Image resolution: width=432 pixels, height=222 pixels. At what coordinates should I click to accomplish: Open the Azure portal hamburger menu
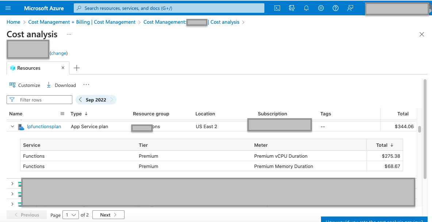tap(8, 8)
